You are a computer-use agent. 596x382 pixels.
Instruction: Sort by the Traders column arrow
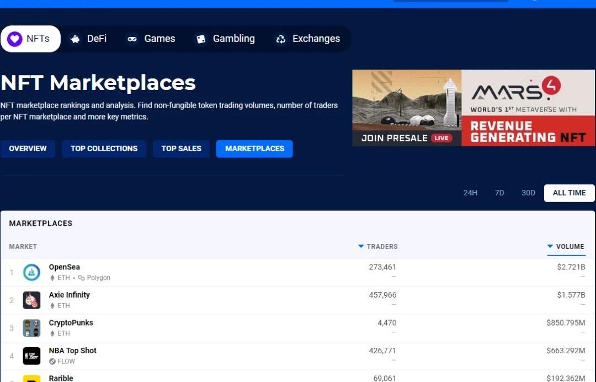(x=361, y=246)
